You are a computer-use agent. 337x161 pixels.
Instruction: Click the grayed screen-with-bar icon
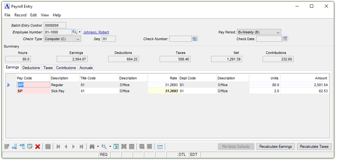click(142, 147)
